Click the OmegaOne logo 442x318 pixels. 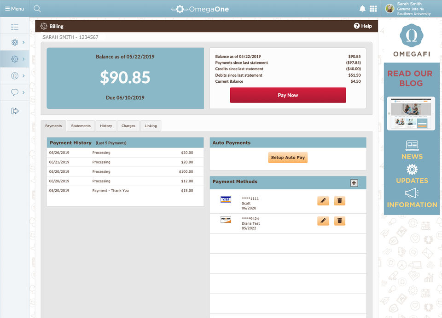pos(200,9)
